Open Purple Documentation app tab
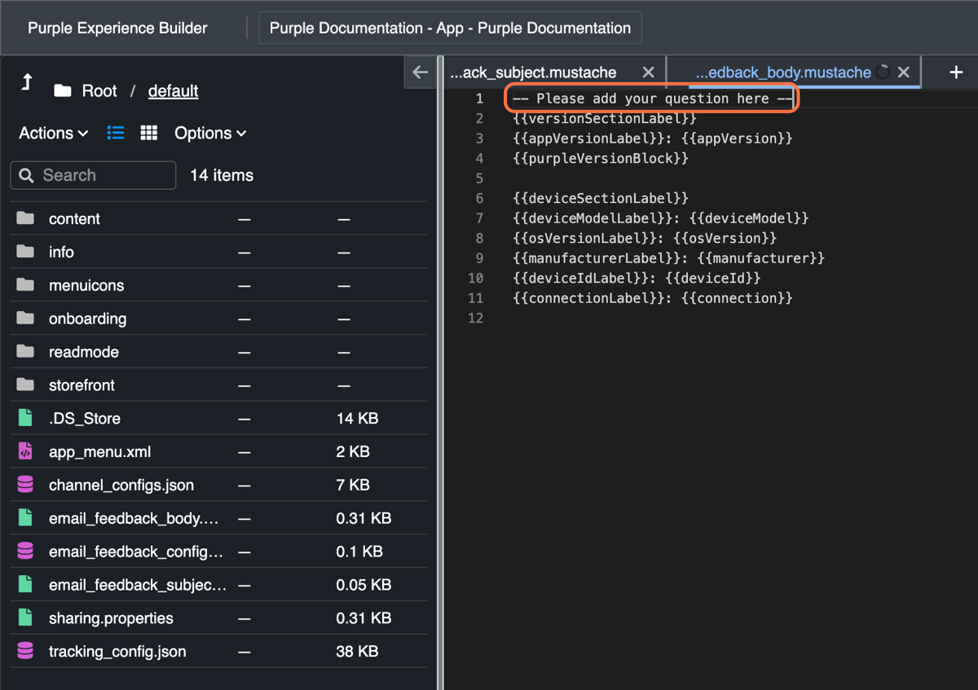Viewport: 978px width, 690px height. (x=450, y=28)
